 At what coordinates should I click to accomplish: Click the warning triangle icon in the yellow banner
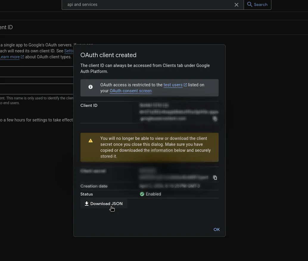coord(91,140)
